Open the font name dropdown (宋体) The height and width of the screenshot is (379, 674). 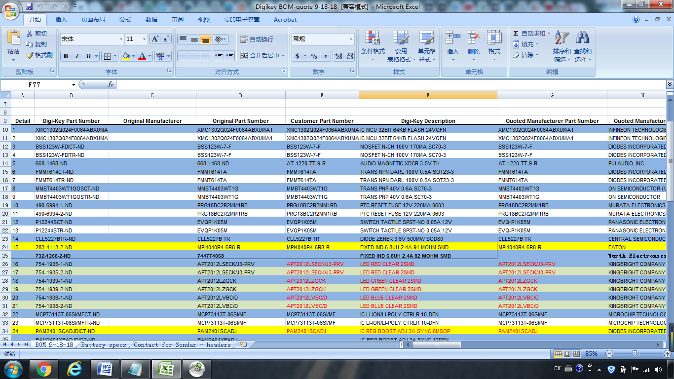tap(121, 39)
